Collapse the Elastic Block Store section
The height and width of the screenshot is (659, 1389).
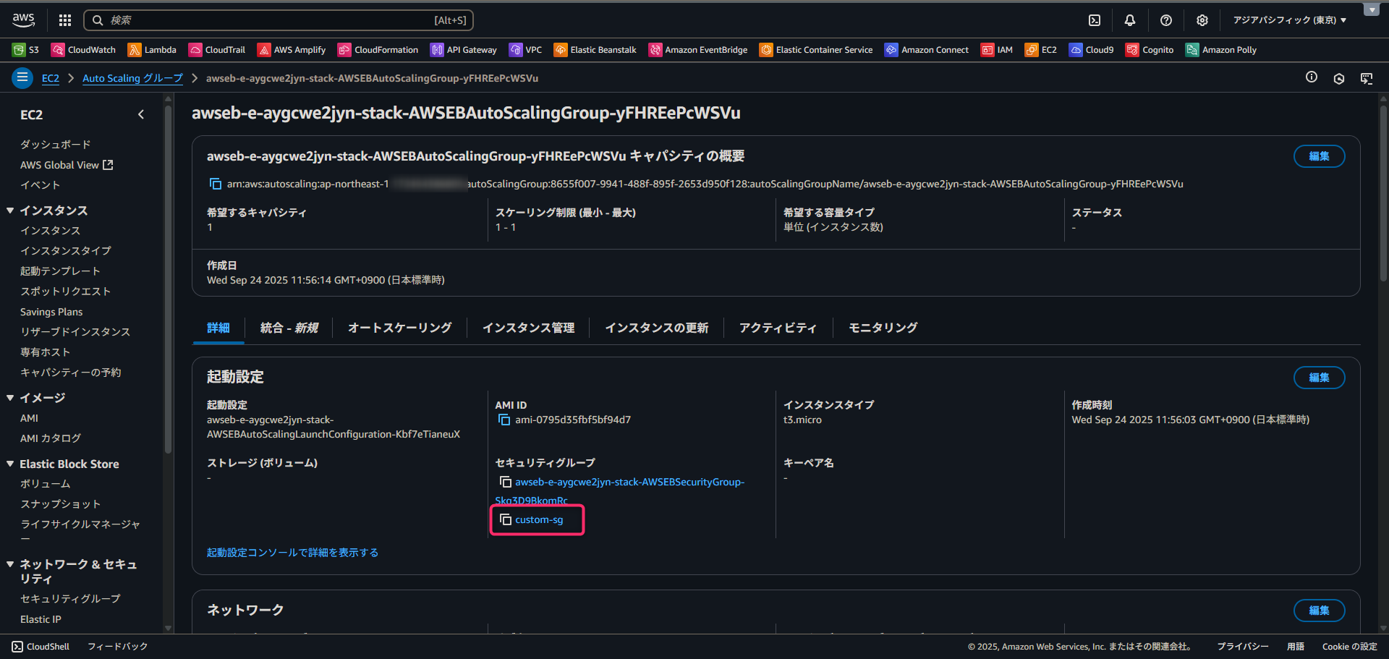pyautogui.click(x=10, y=464)
